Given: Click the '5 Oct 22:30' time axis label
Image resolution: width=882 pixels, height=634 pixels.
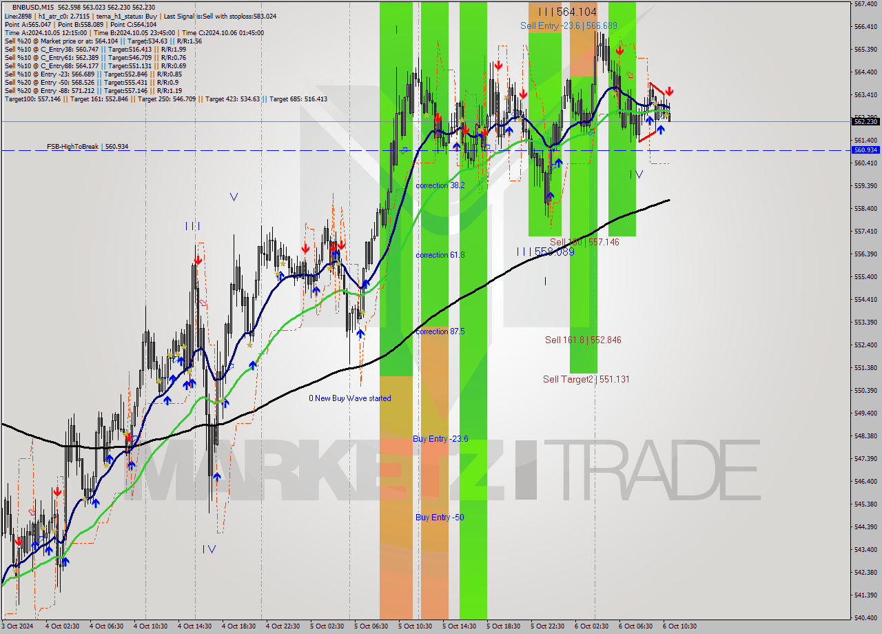Looking at the screenshot, I should 547,626.
